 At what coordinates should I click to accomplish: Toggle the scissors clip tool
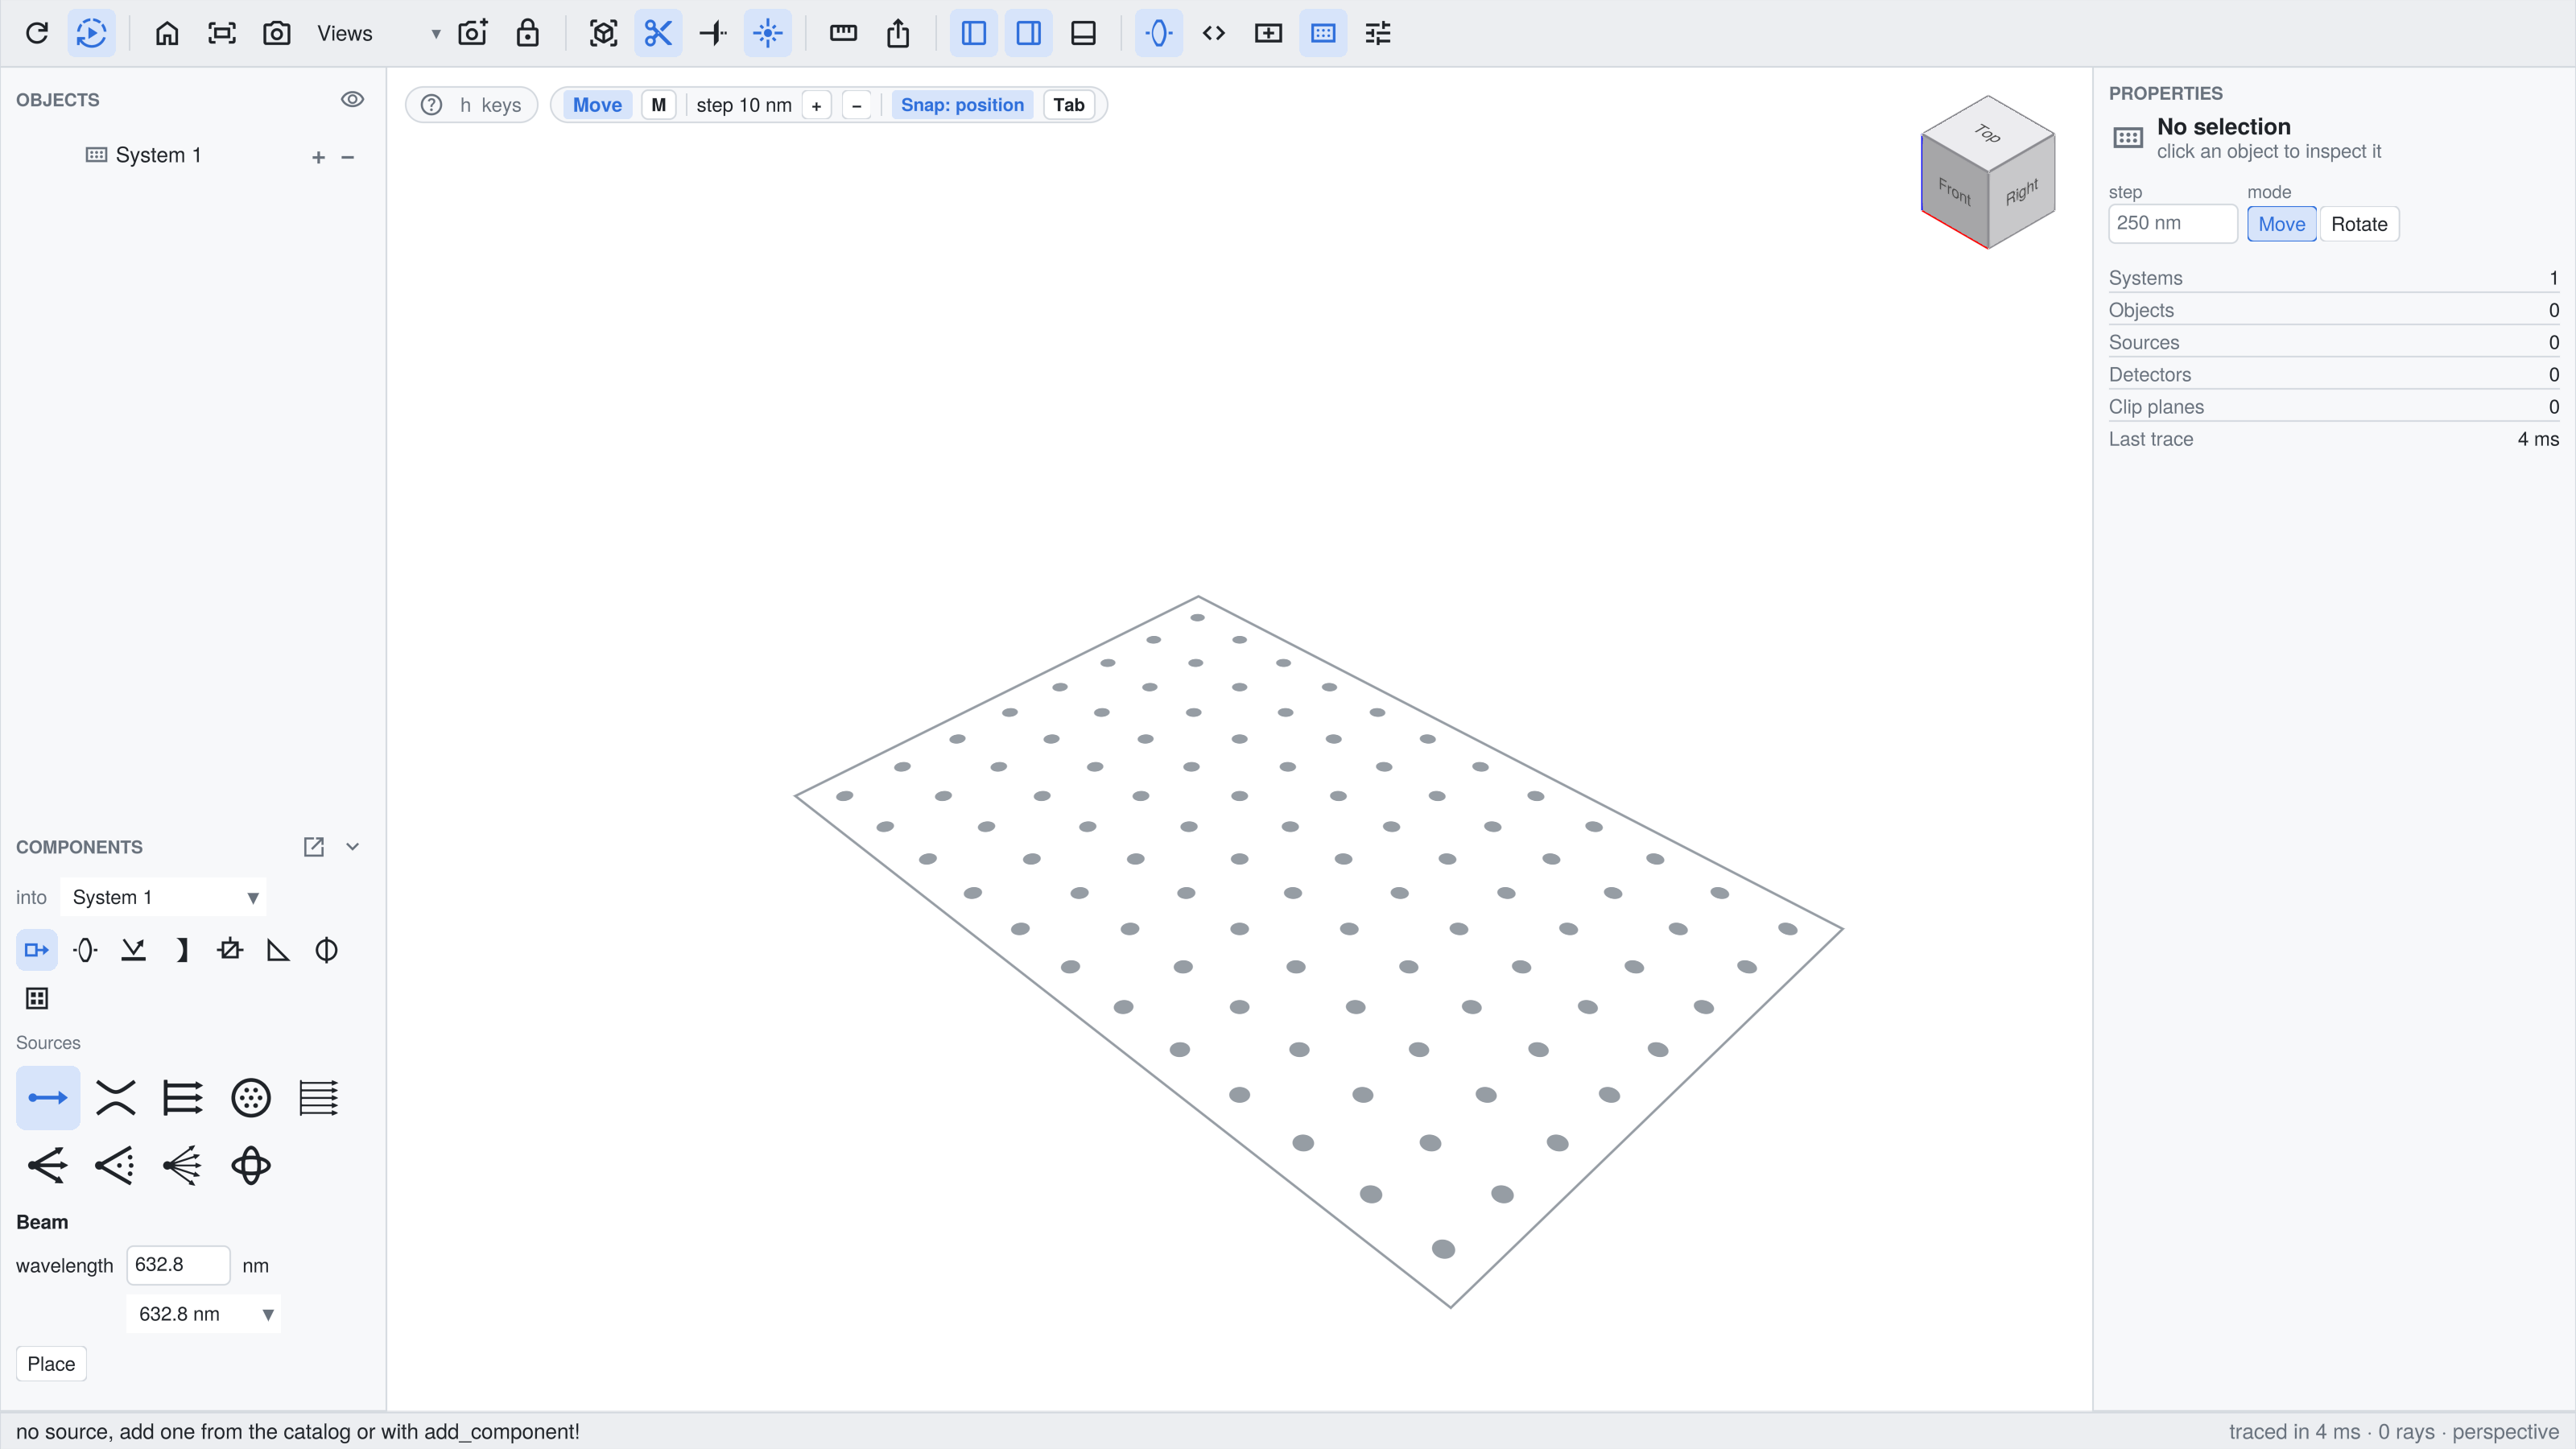pyautogui.click(x=658, y=33)
